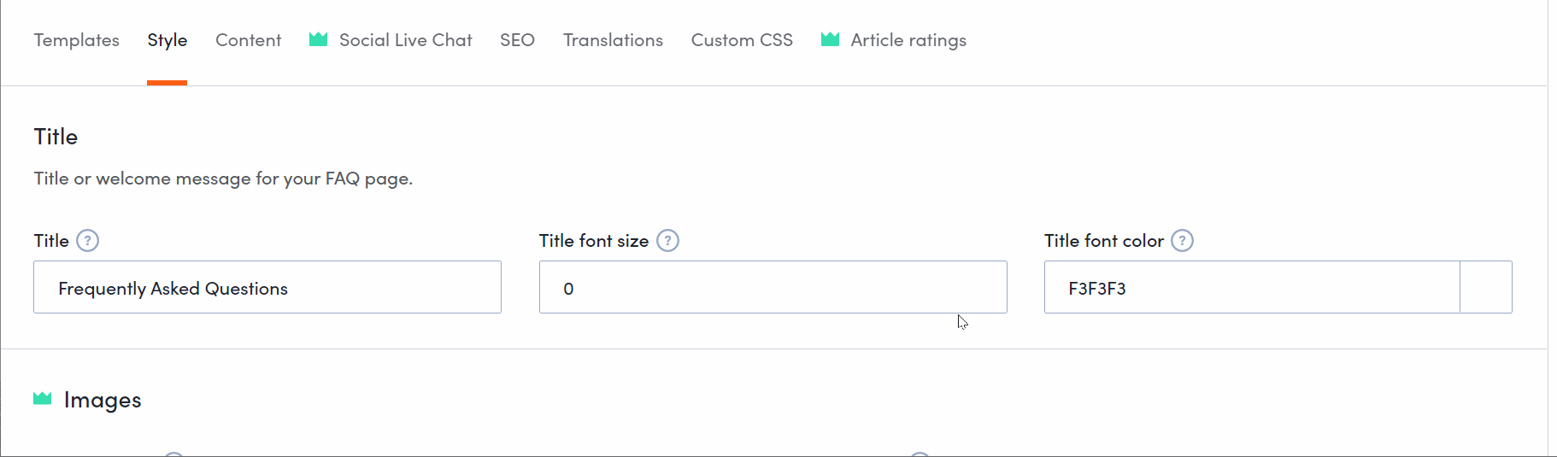This screenshot has height=457, width=1557.
Task: Focus the Frequently Asked Questions title field
Action: pos(267,287)
